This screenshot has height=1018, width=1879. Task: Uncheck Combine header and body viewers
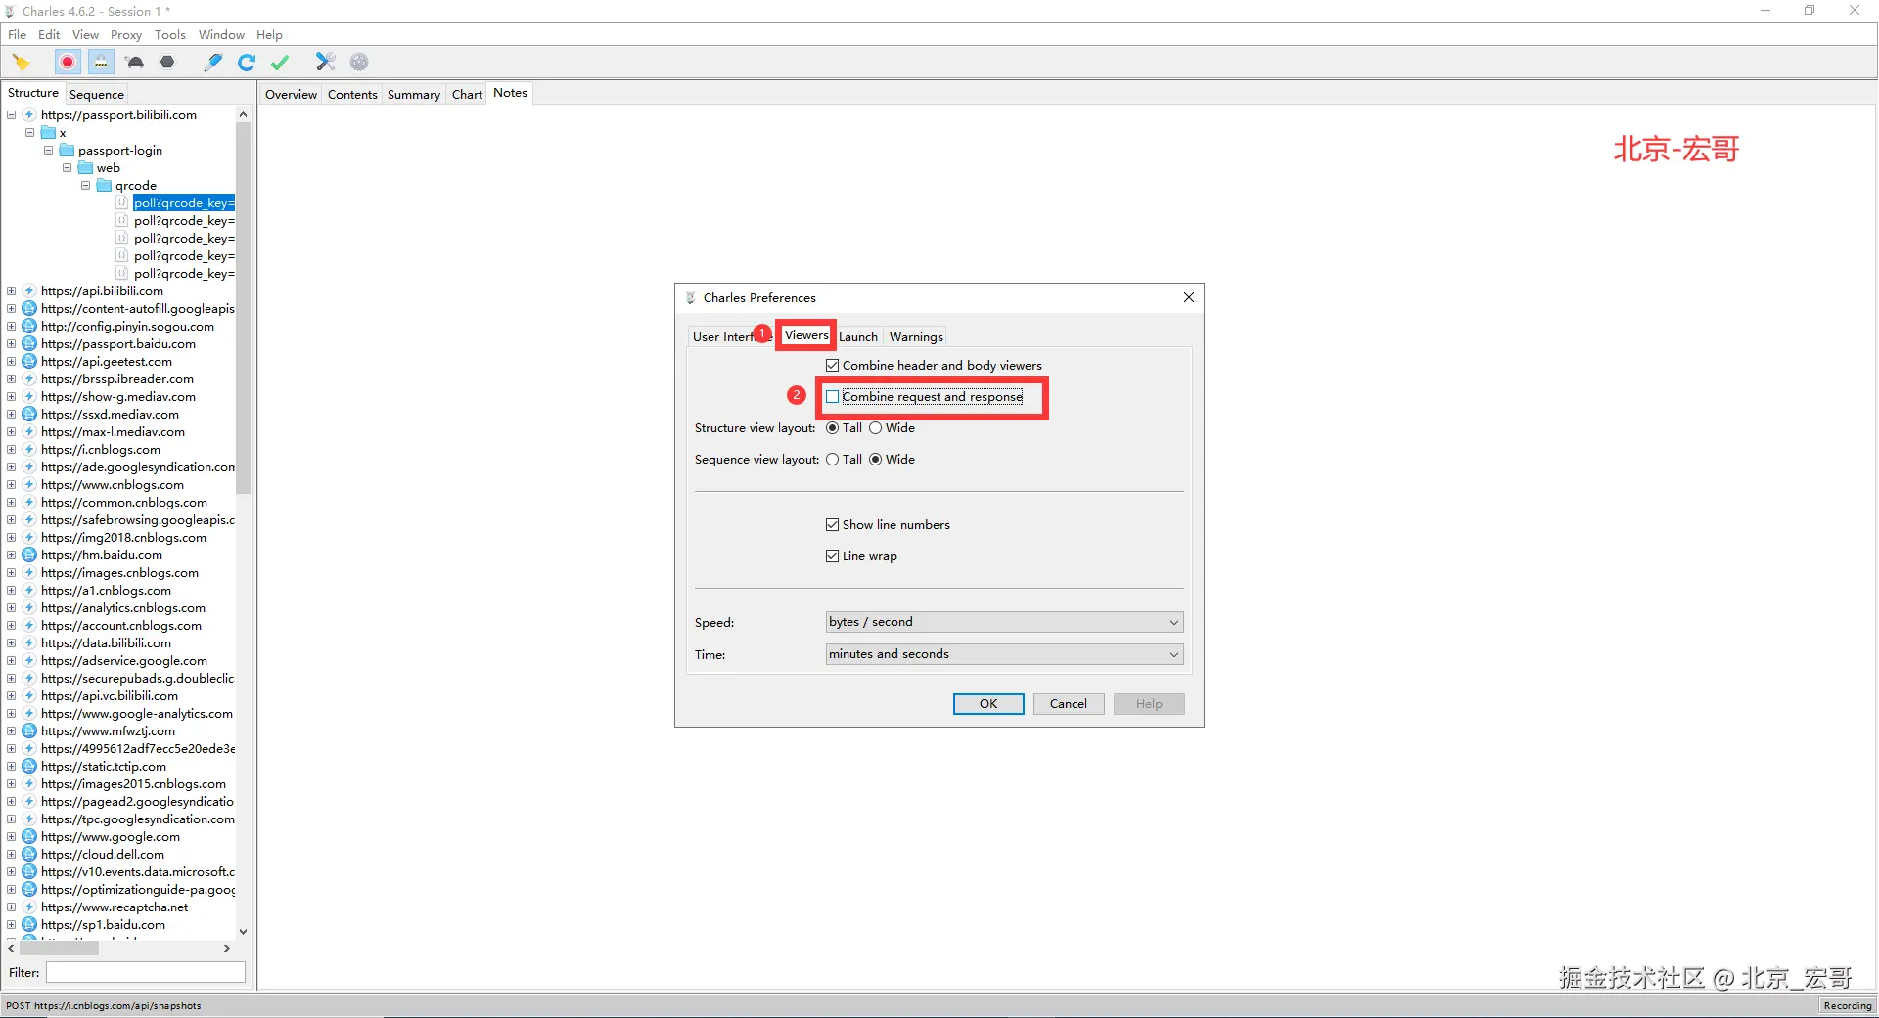(833, 366)
